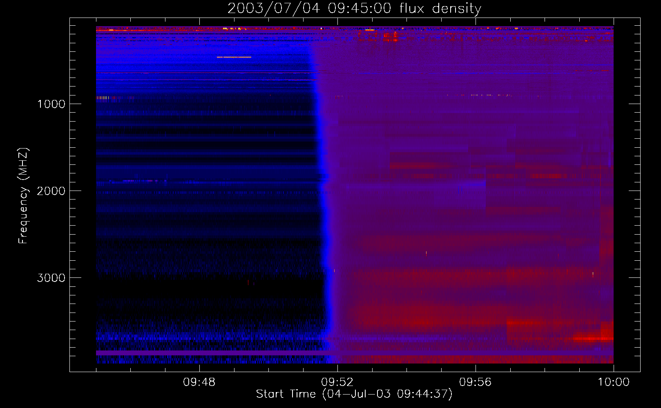Click the 09:48 time tick label

point(199,382)
